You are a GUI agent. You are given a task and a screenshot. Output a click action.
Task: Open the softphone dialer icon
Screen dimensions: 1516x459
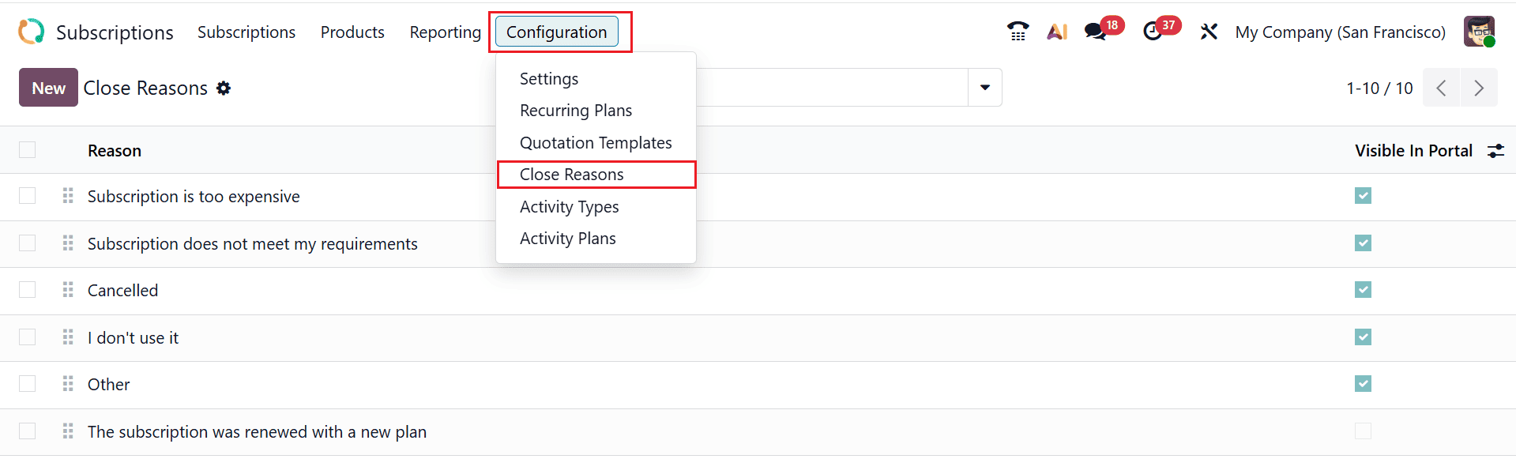point(1018,31)
